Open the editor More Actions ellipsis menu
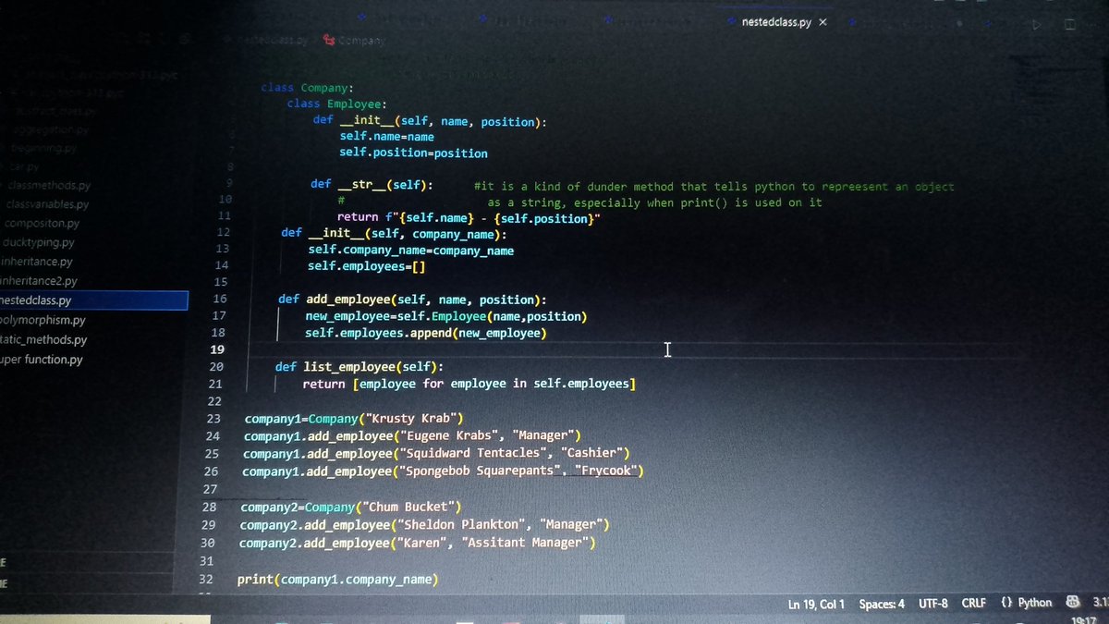Viewport: 1109px width, 624px height. pos(1095,25)
